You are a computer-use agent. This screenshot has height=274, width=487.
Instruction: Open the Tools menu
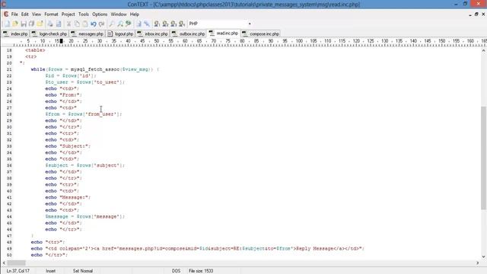(84, 14)
